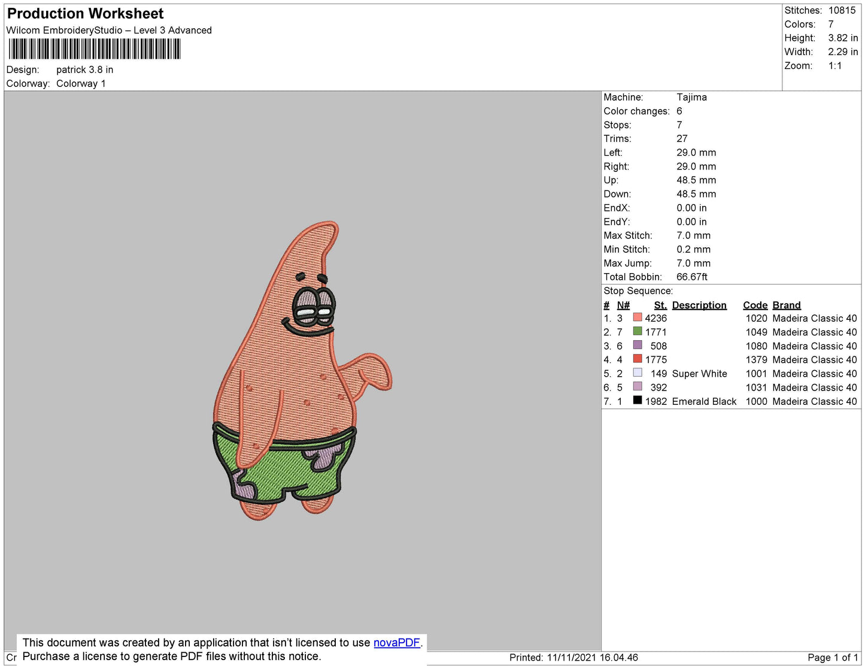Click the Printed date and time text
Viewport: 865px width, 669px height.
point(573,658)
